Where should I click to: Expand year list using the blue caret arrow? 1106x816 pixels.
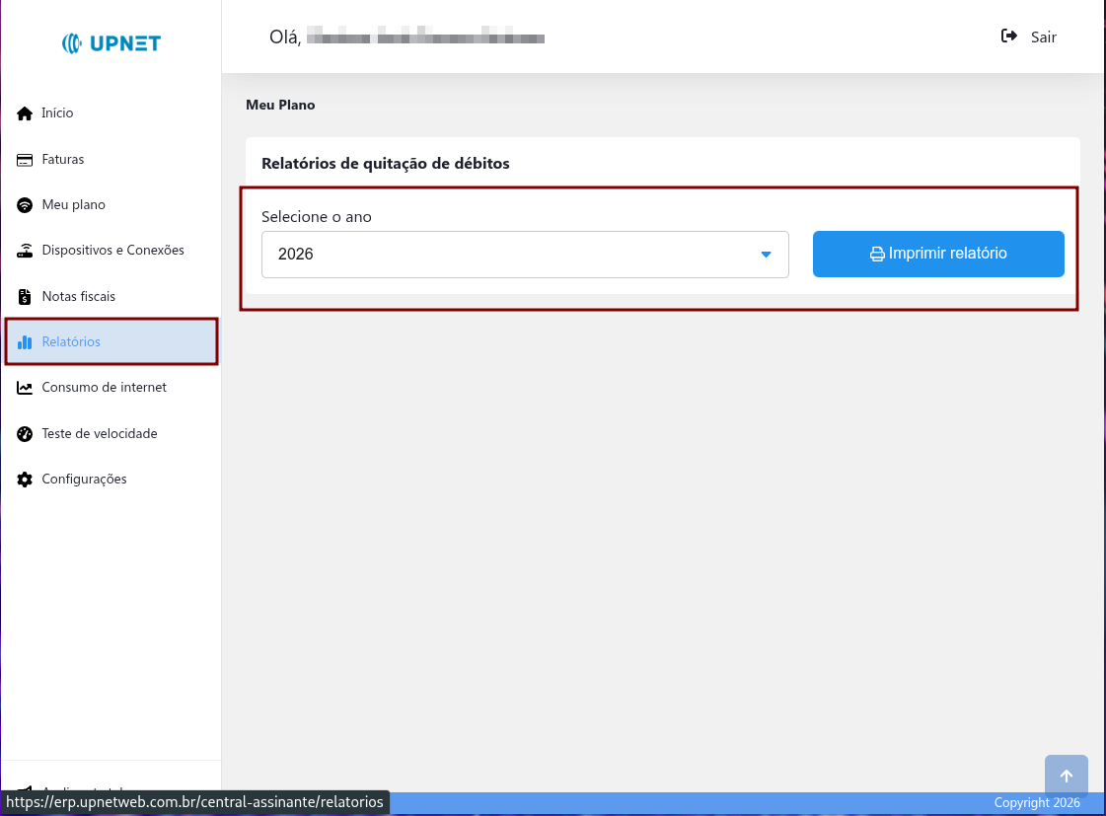click(766, 255)
